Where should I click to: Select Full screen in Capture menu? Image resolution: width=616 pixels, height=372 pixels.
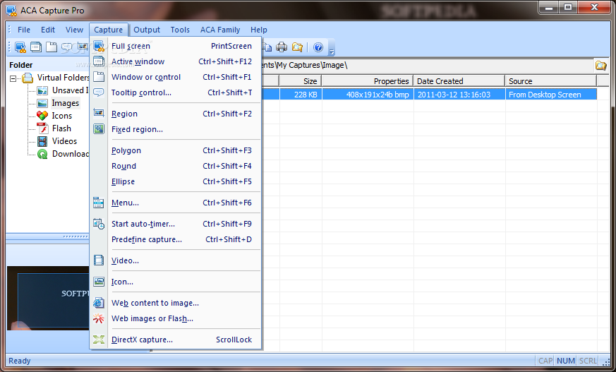point(176,46)
